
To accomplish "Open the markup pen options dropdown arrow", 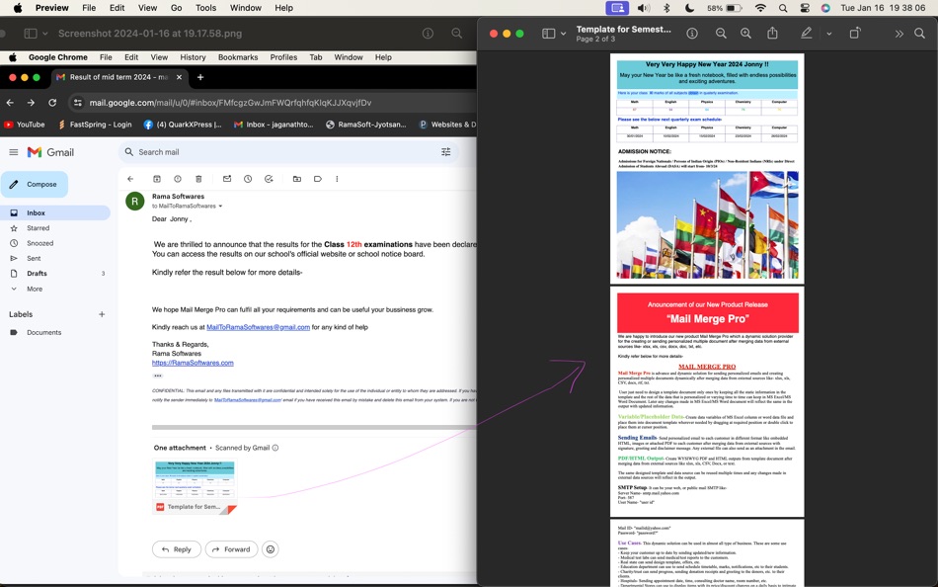I will tap(829, 35).
